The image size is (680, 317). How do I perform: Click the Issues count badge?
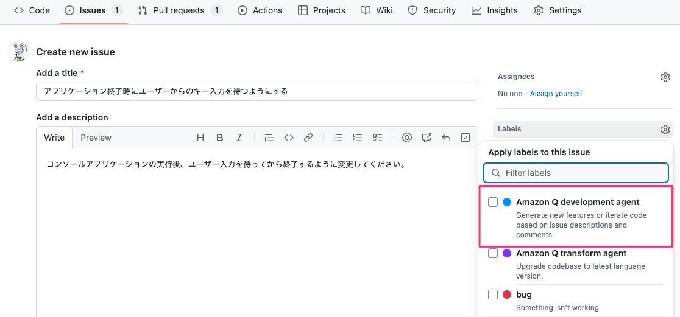pos(116,10)
